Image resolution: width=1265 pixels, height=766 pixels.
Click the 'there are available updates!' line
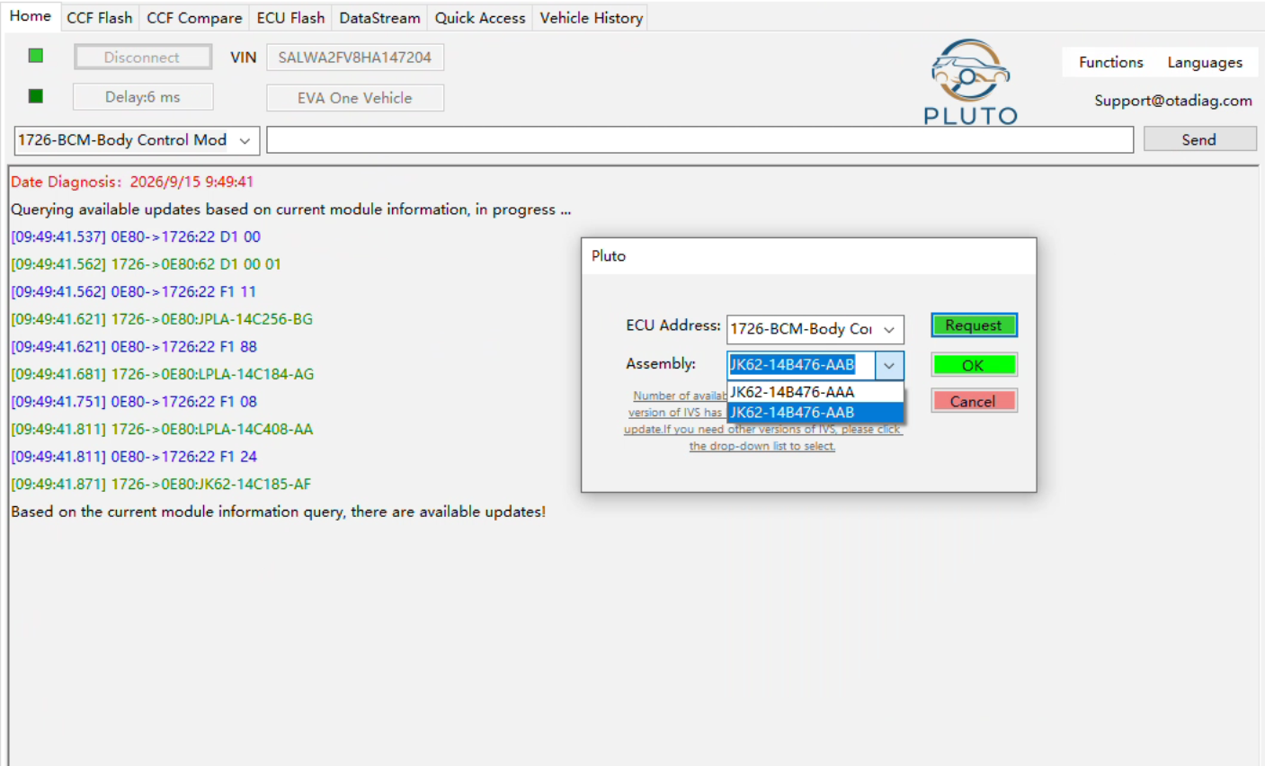[x=278, y=512]
